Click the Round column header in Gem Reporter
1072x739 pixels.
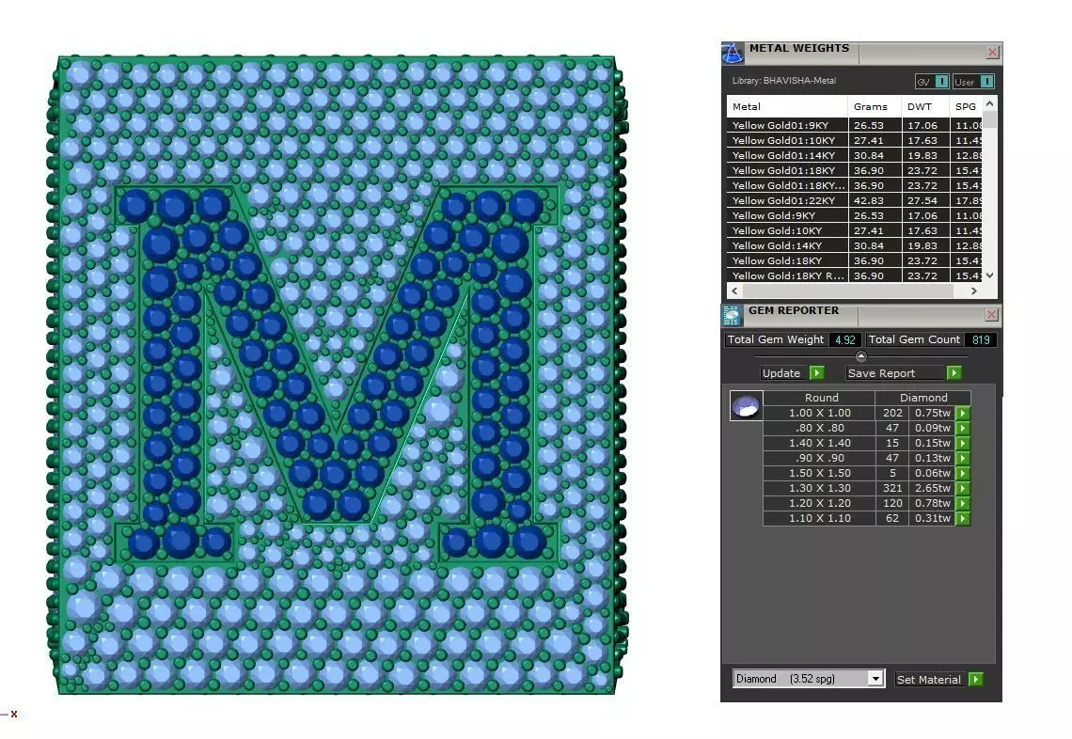[x=820, y=397]
